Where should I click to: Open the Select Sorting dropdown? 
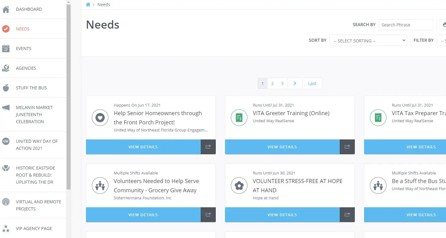pyautogui.click(x=368, y=41)
